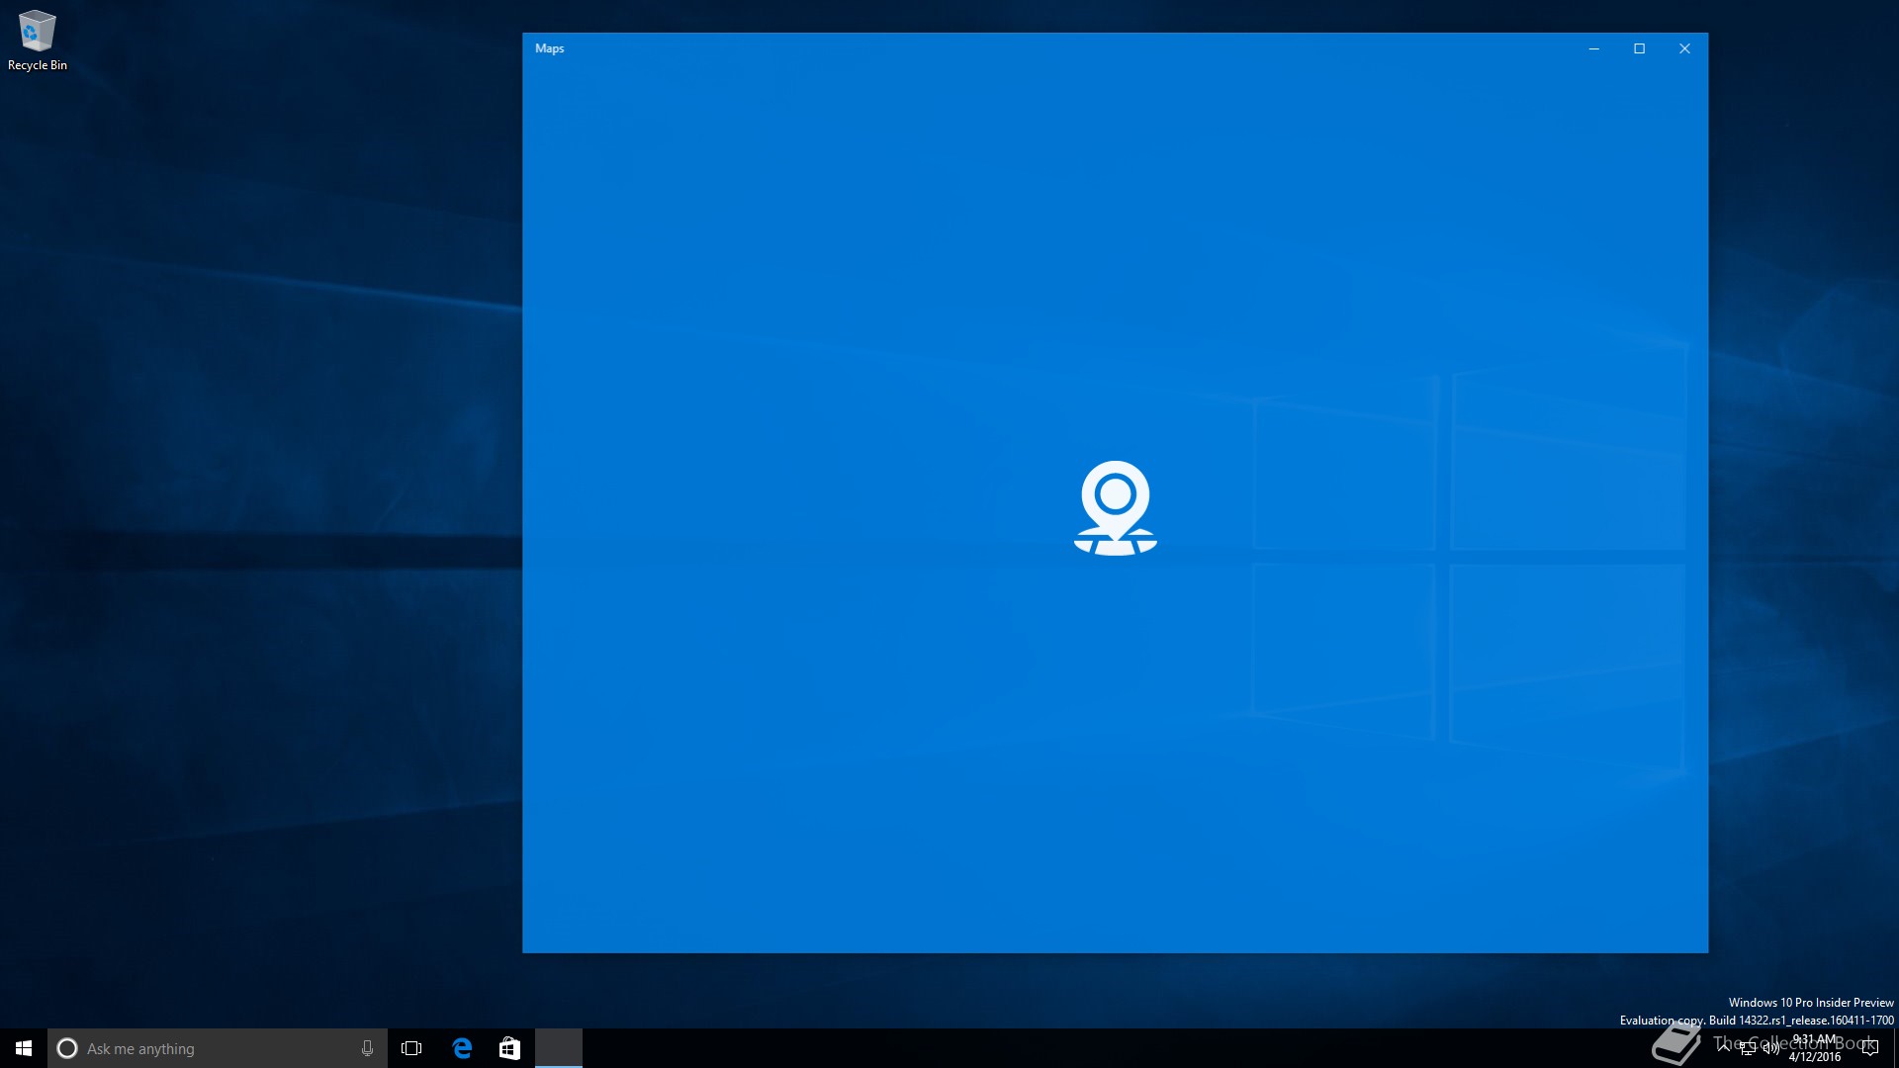Click the Cortana circle icon
The height and width of the screenshot is (1068, 1899).
point(67,1048)
